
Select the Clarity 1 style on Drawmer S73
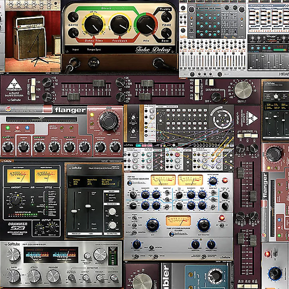52,192
